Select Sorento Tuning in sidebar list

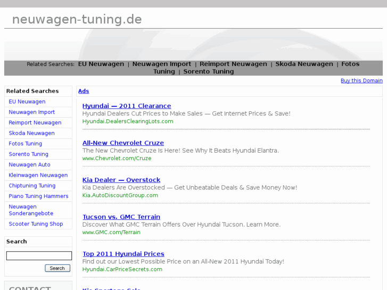point(29,154)
